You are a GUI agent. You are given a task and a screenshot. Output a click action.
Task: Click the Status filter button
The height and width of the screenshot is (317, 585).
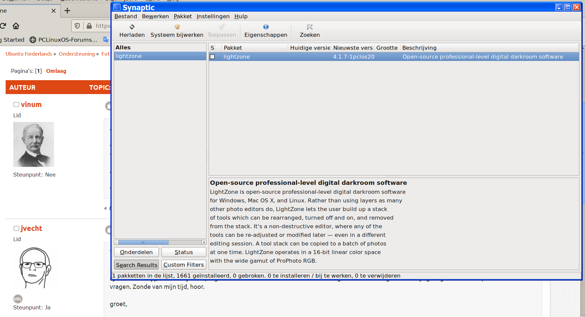coord(184,252)
